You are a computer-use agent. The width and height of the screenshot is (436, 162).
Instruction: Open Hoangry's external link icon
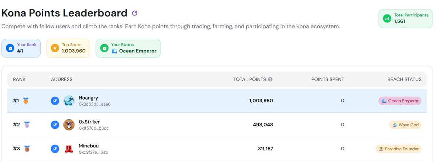point(55,101)
